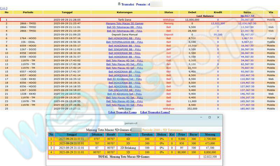
Task: Minimize the winnings popup window
Action: [x=201, y=117]
